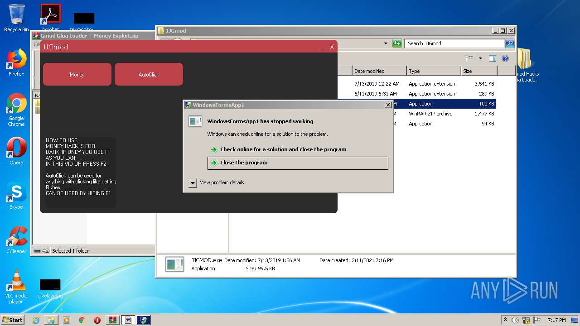Viewport: 580px width, 326px height.
Task: Open the Opera desktop icon
Action: 16,151
